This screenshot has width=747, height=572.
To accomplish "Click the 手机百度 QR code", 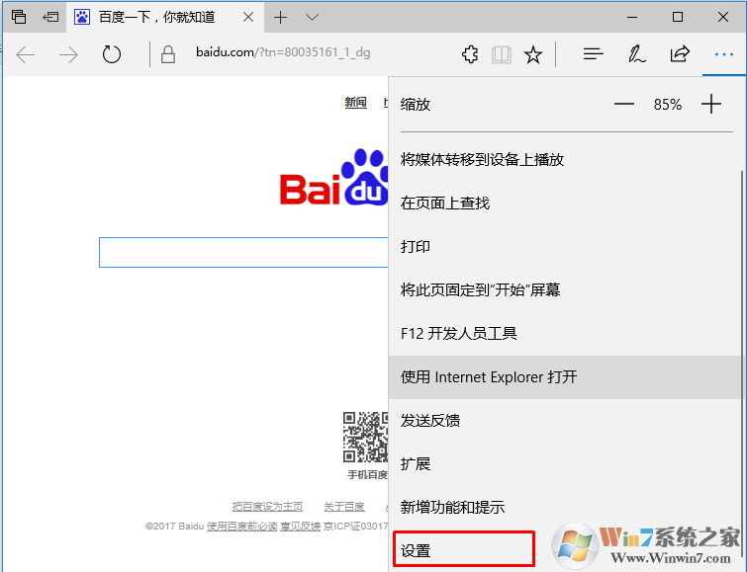I will tap(365, 437).
